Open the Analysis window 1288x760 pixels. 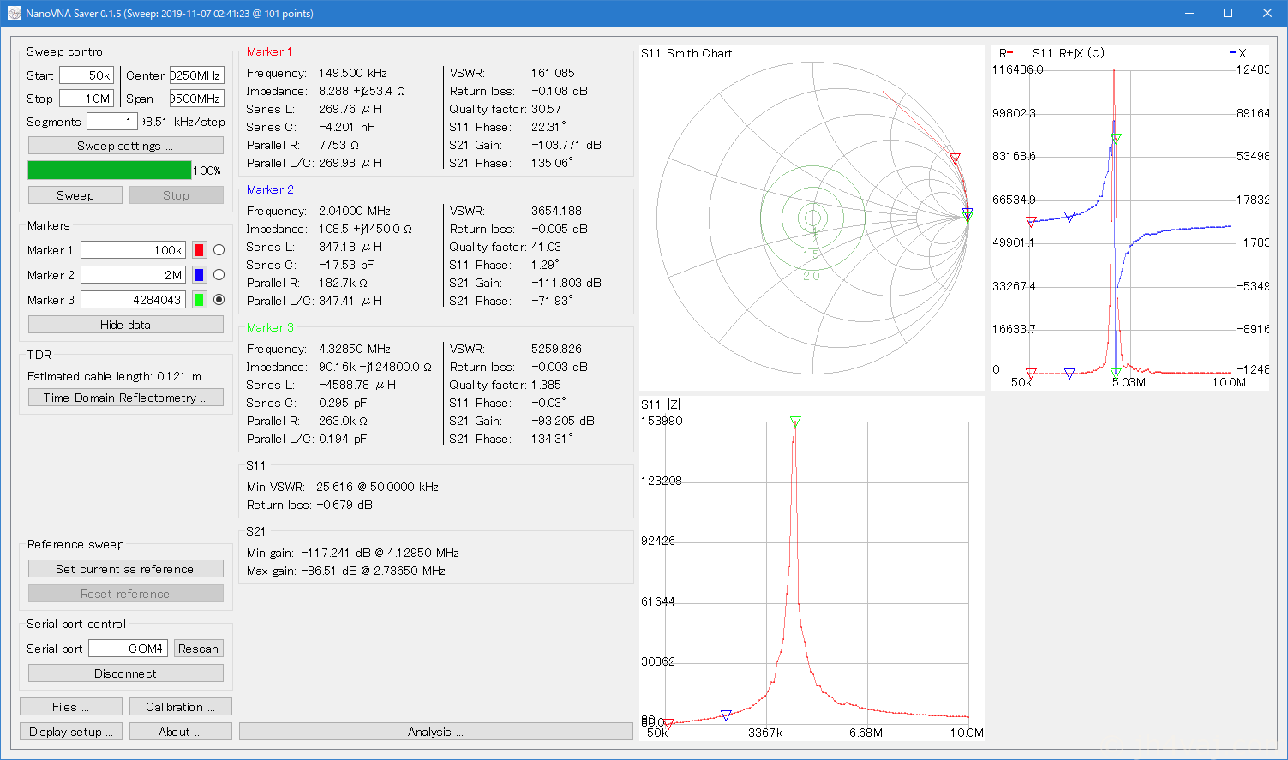435,732
